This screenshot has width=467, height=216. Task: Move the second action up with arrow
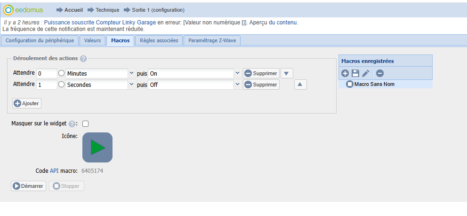point(300,85)
